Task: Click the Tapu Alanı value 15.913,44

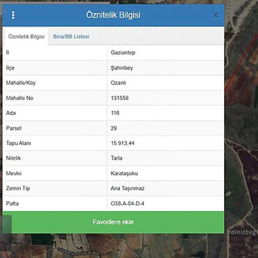Action: (x=123, y=143)
